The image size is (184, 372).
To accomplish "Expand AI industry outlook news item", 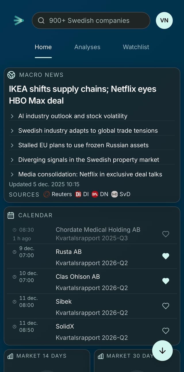I will click(x=73, y=116).
